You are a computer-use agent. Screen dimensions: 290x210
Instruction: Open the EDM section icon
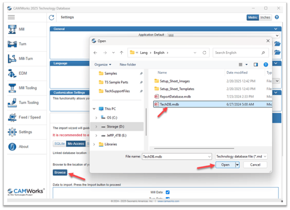pyautogui.click(x=12, y=73)
